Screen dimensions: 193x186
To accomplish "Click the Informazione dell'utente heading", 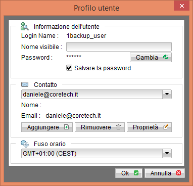I will (x=67, y=27).
